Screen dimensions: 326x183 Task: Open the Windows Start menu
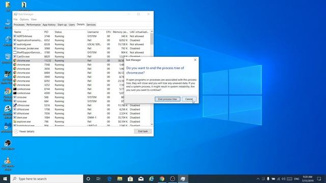[5, 178]
